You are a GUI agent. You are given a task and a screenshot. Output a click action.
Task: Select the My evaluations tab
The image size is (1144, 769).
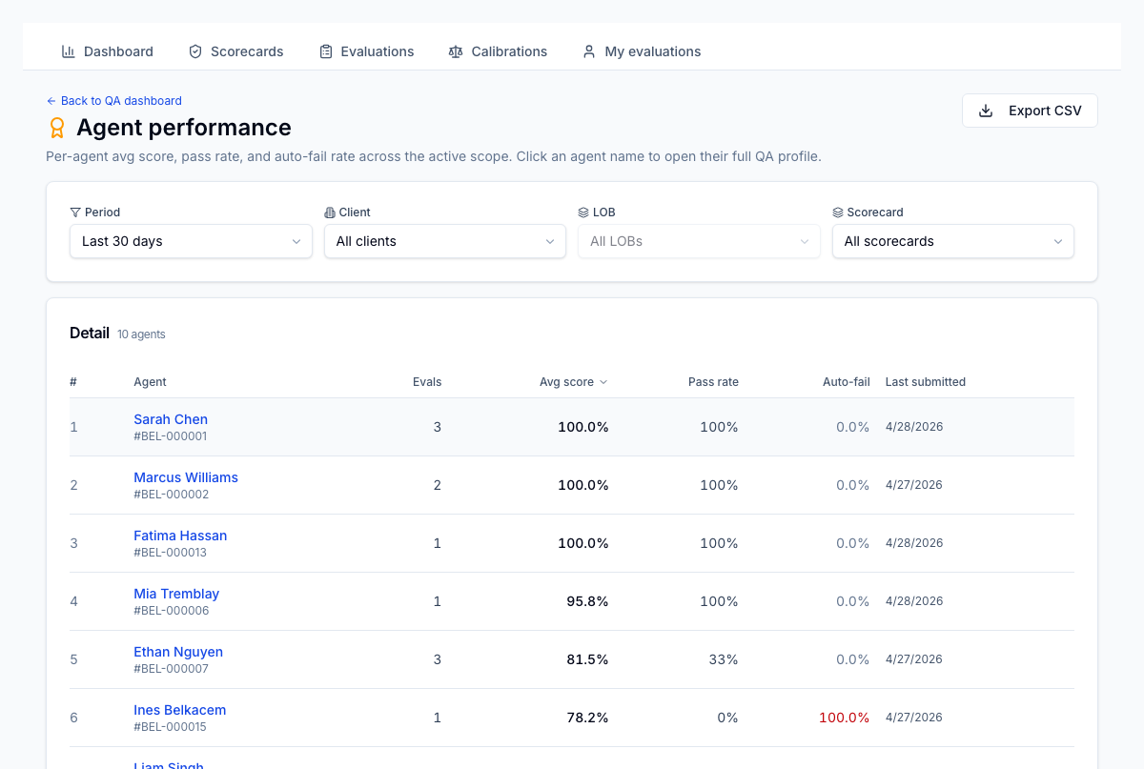tap(642, 51)
